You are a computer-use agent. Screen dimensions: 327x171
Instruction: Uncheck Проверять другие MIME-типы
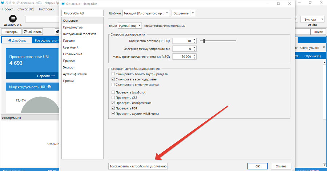(x=113, y=114)
